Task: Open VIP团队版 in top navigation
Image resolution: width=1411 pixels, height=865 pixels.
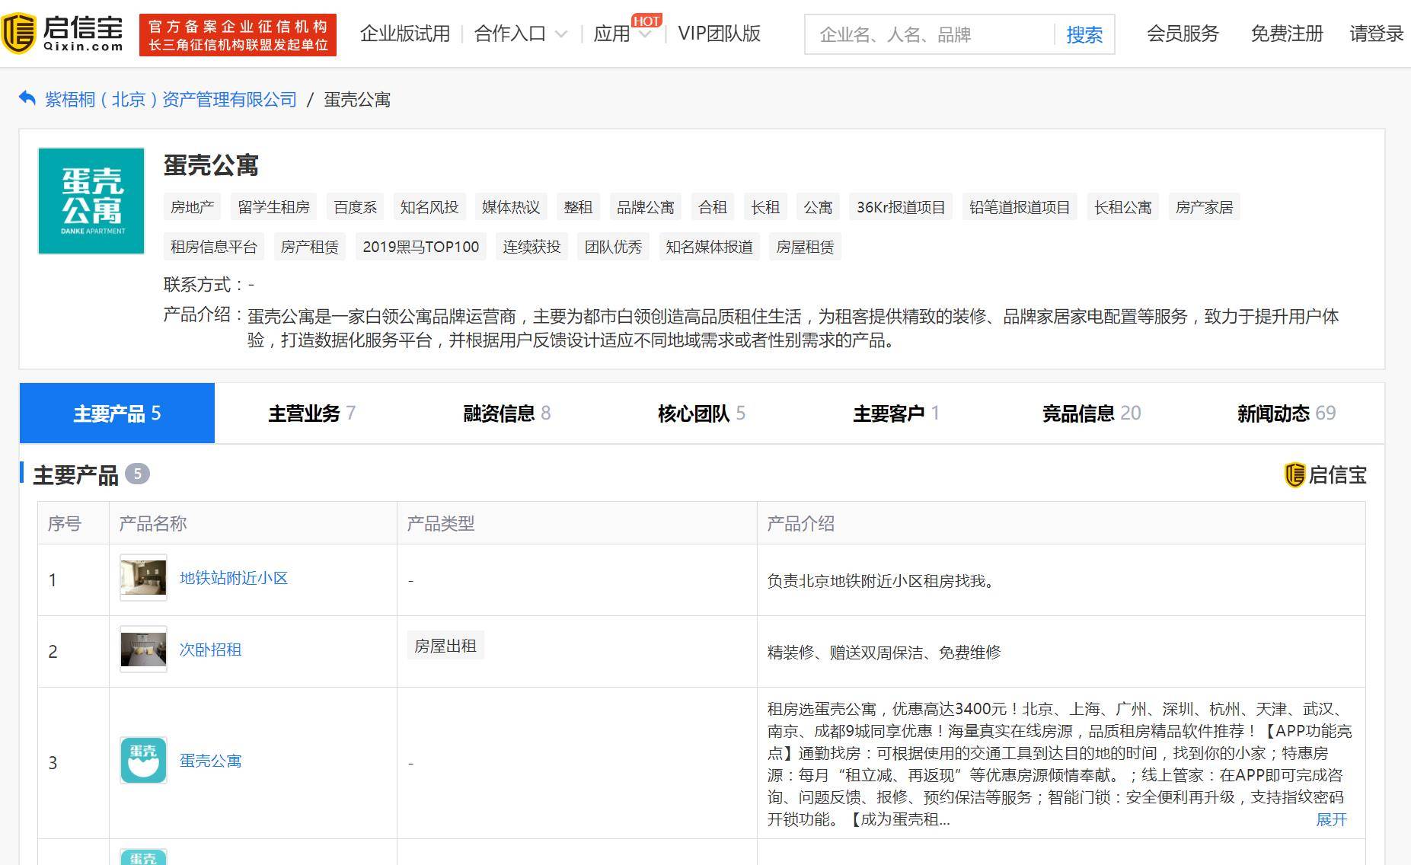Action: (x=719, y=34)
